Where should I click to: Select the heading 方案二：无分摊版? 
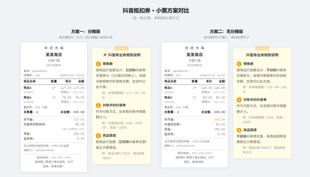tap(227, 31)
